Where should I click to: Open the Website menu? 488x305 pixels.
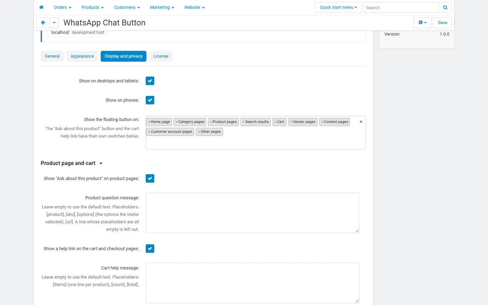click(x=195, y=7)
